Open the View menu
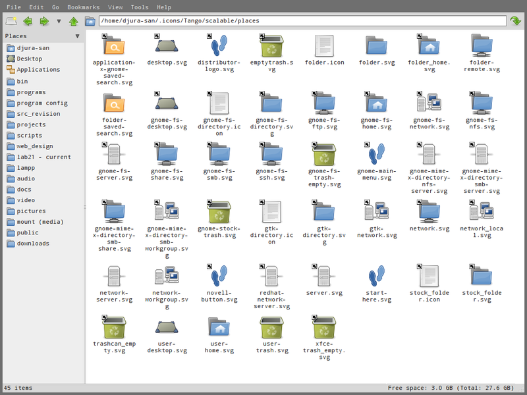The image size is (527, 395). (x=115, y=7)
